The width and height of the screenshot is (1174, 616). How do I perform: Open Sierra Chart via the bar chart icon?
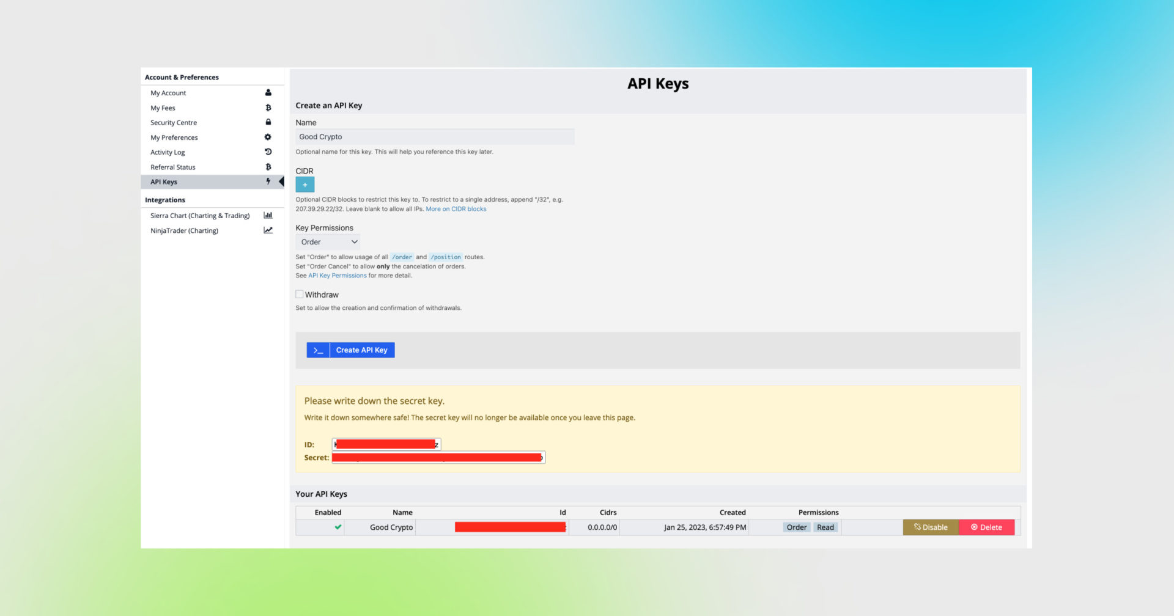click(x=268, y=215)
